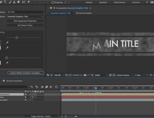Open the Active Camera dropdown
The image size is (154, 118).
124,75
